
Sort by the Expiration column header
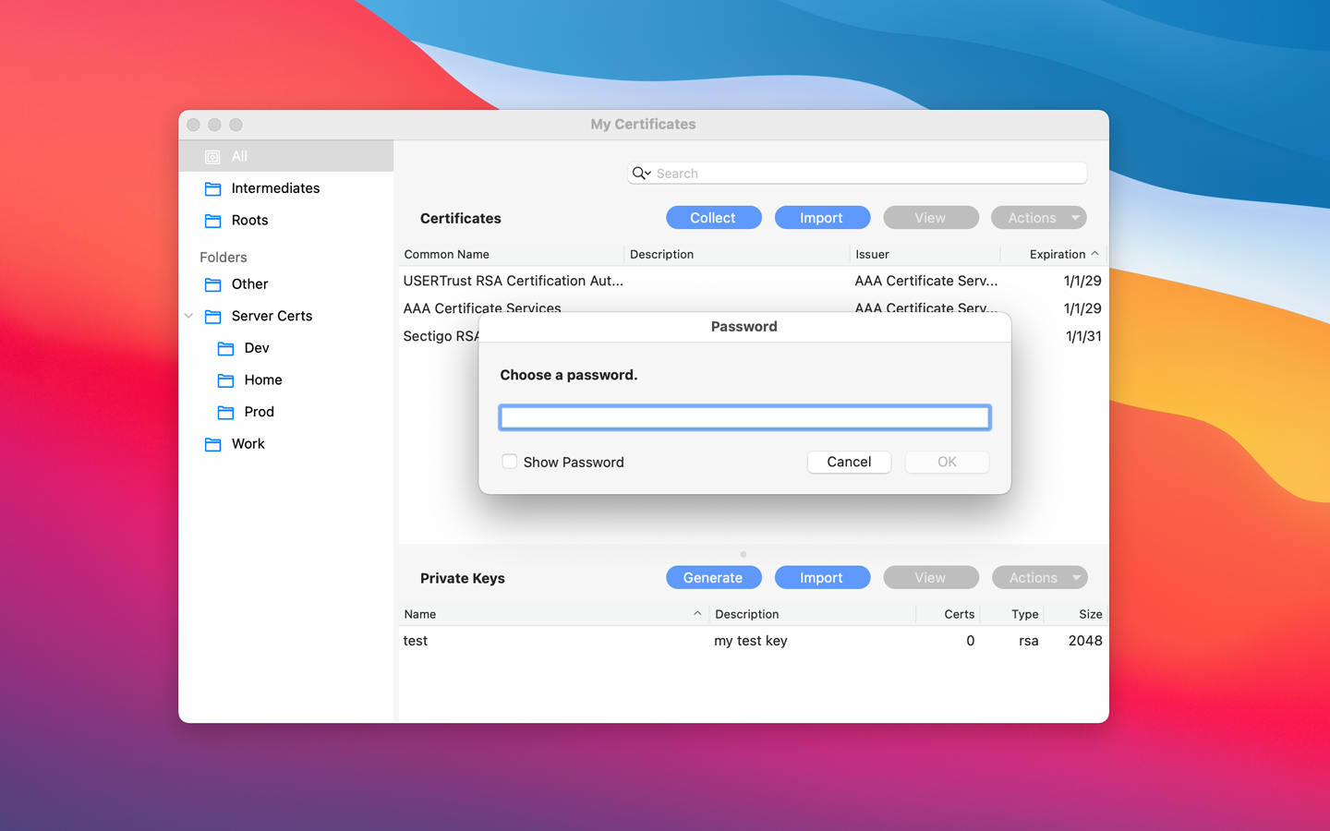[x=1056, y=254]
